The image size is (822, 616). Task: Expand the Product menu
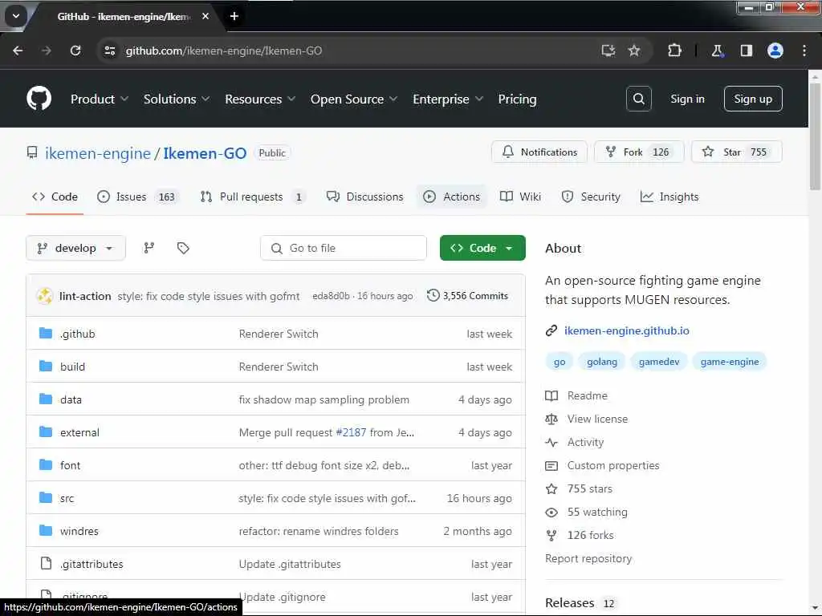[99, 99]
